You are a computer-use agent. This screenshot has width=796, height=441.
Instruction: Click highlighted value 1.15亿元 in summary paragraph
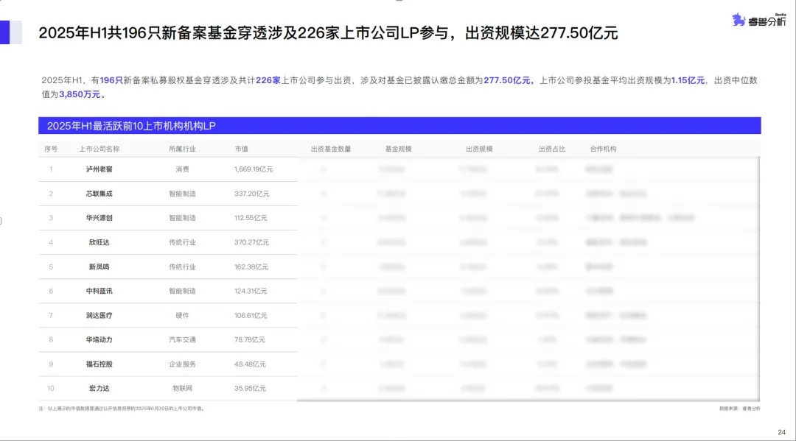[688, 80]
